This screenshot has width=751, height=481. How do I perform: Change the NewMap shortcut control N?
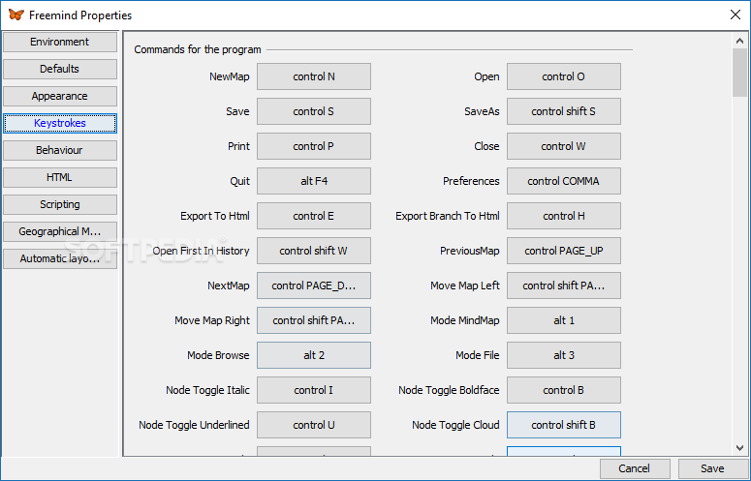[x=314, y=76]
